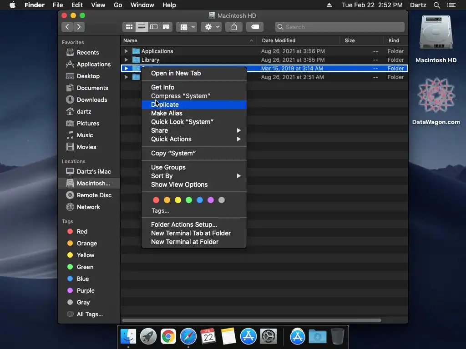
Task: Choose Make Alias
Action: [194, 113]
